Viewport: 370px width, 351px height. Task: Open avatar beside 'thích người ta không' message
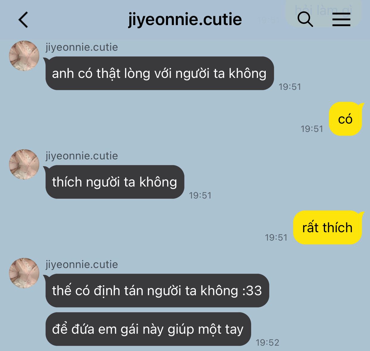24,164
